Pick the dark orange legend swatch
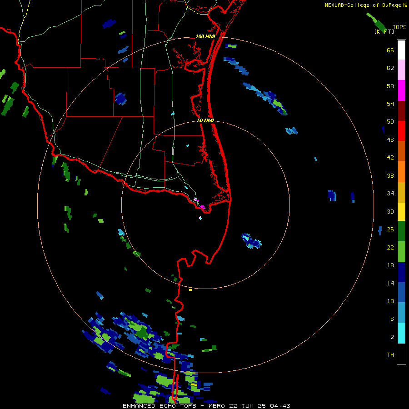This screenshot has height=409, width=409. click(401, 151)
